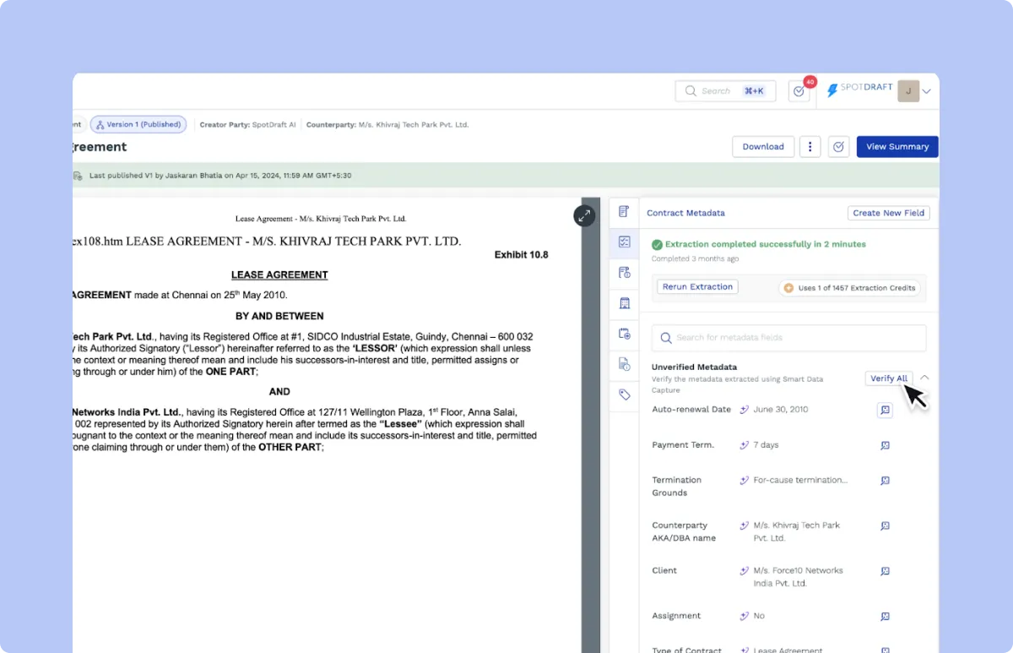This screenshot has height=653, width=1013.
Task: Click the June 30, 2010 auto-renewal value
Action: (x=781, y=410)
